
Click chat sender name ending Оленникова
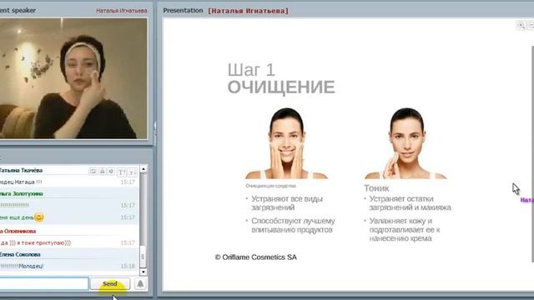18,231
